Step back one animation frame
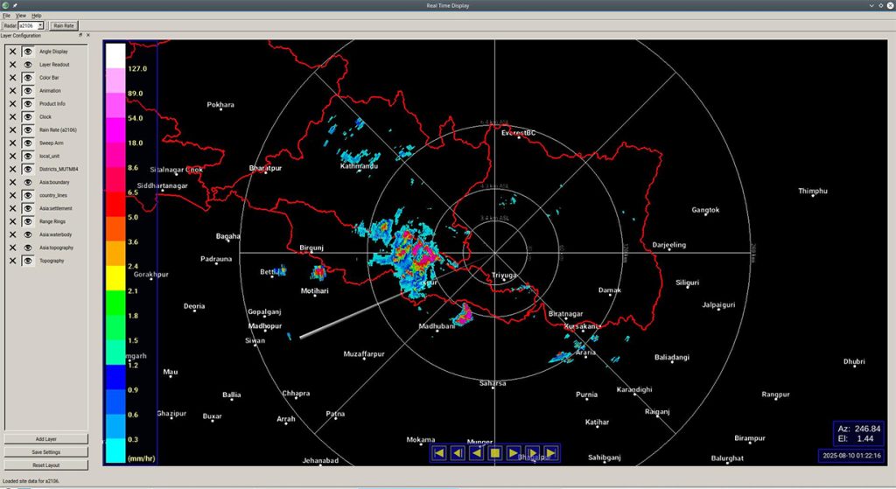The image size is (896, 489). [457, 452]
